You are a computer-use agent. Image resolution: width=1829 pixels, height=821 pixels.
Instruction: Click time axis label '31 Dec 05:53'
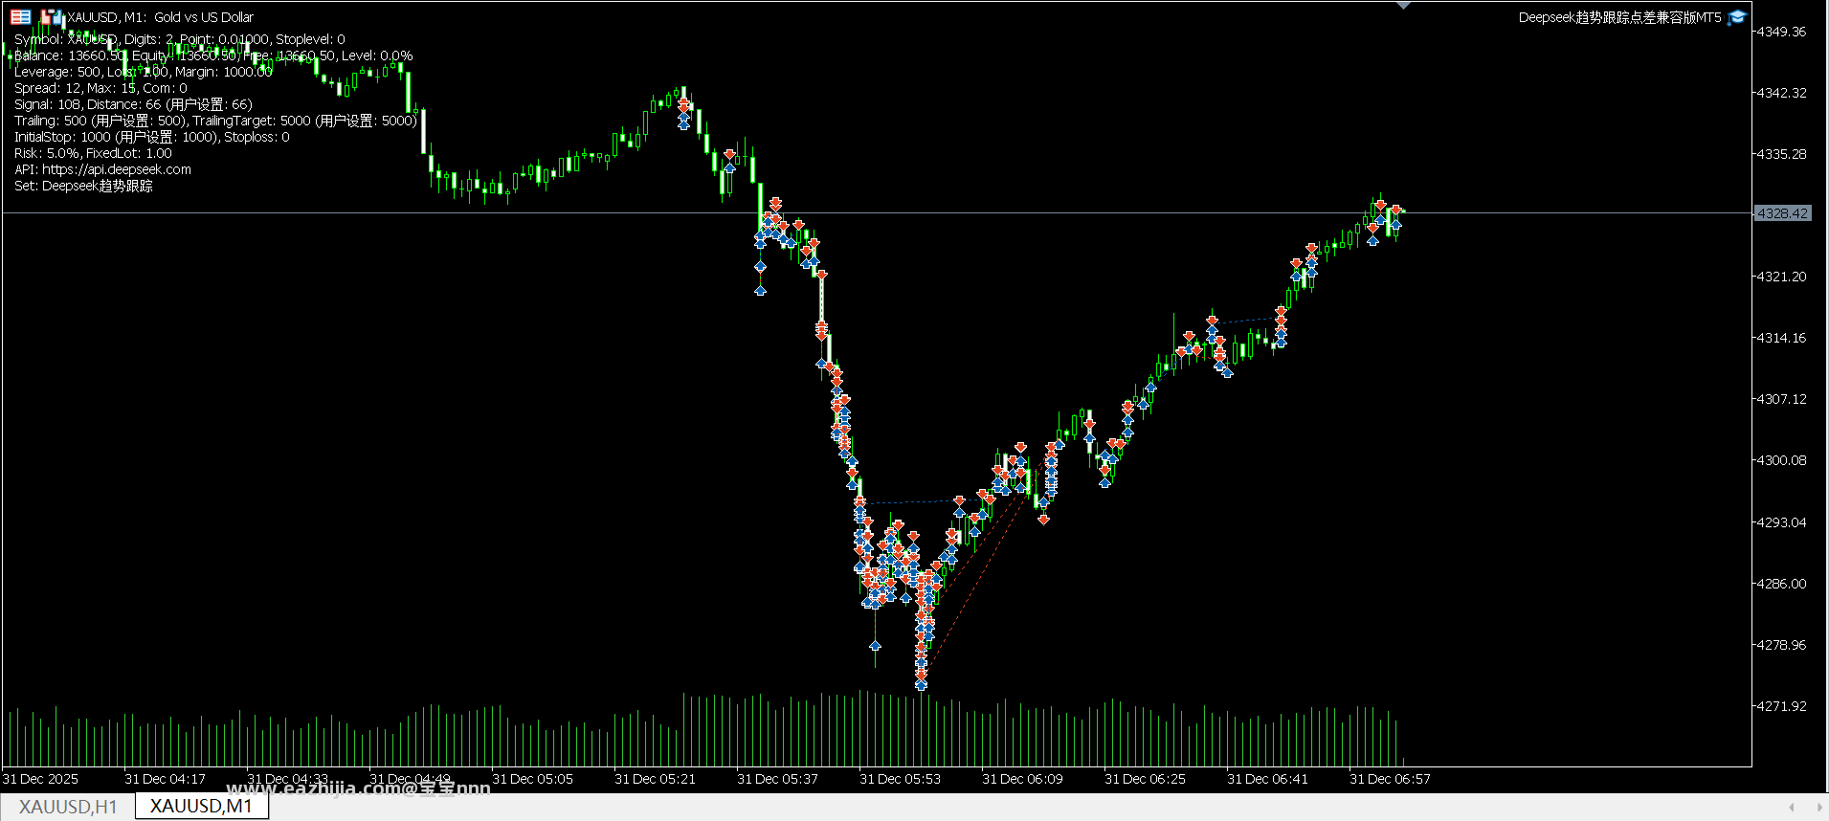[x=900, y=779]
